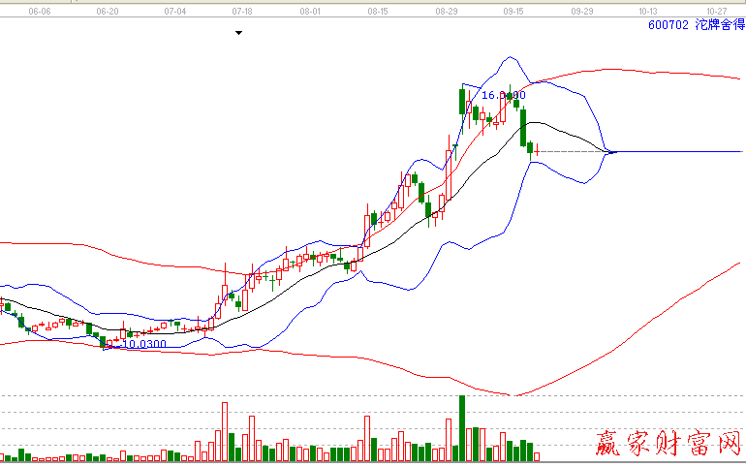Image resolution: width=746 pixels, height=467 pixels.
Task: Click the small black triangle marker
Action: tap(239, 33)
